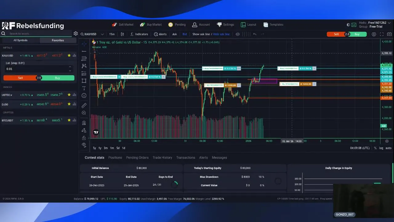Toggle the lock all drawings icon
394x222 pixels.
[x=84, y=138]
